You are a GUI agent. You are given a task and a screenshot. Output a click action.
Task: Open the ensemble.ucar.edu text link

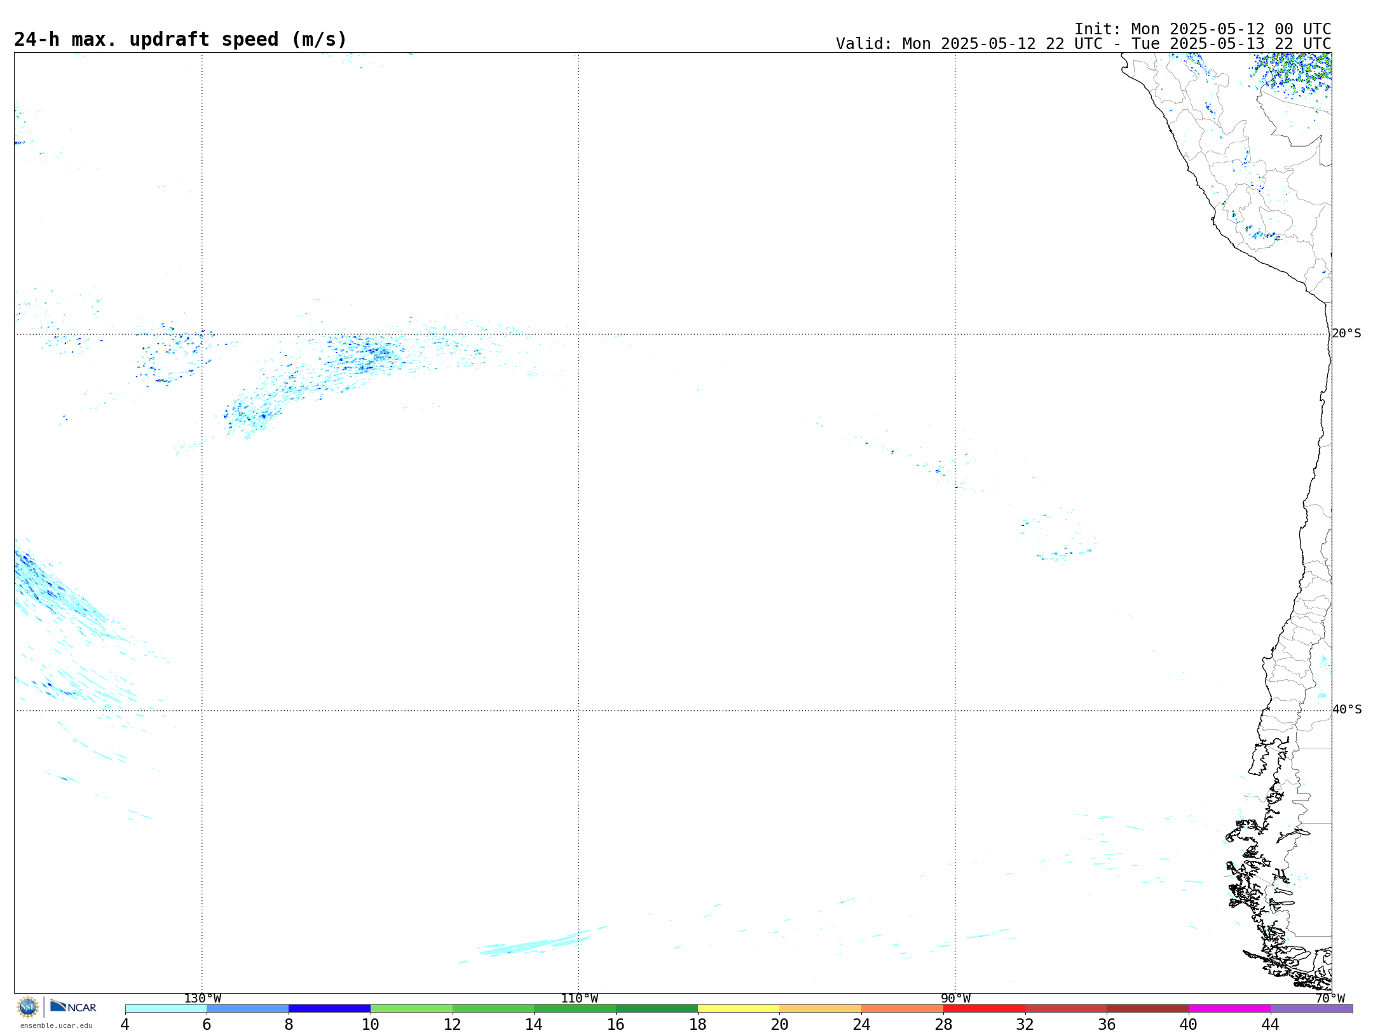pyautogui.click(x=57, y=1025)
